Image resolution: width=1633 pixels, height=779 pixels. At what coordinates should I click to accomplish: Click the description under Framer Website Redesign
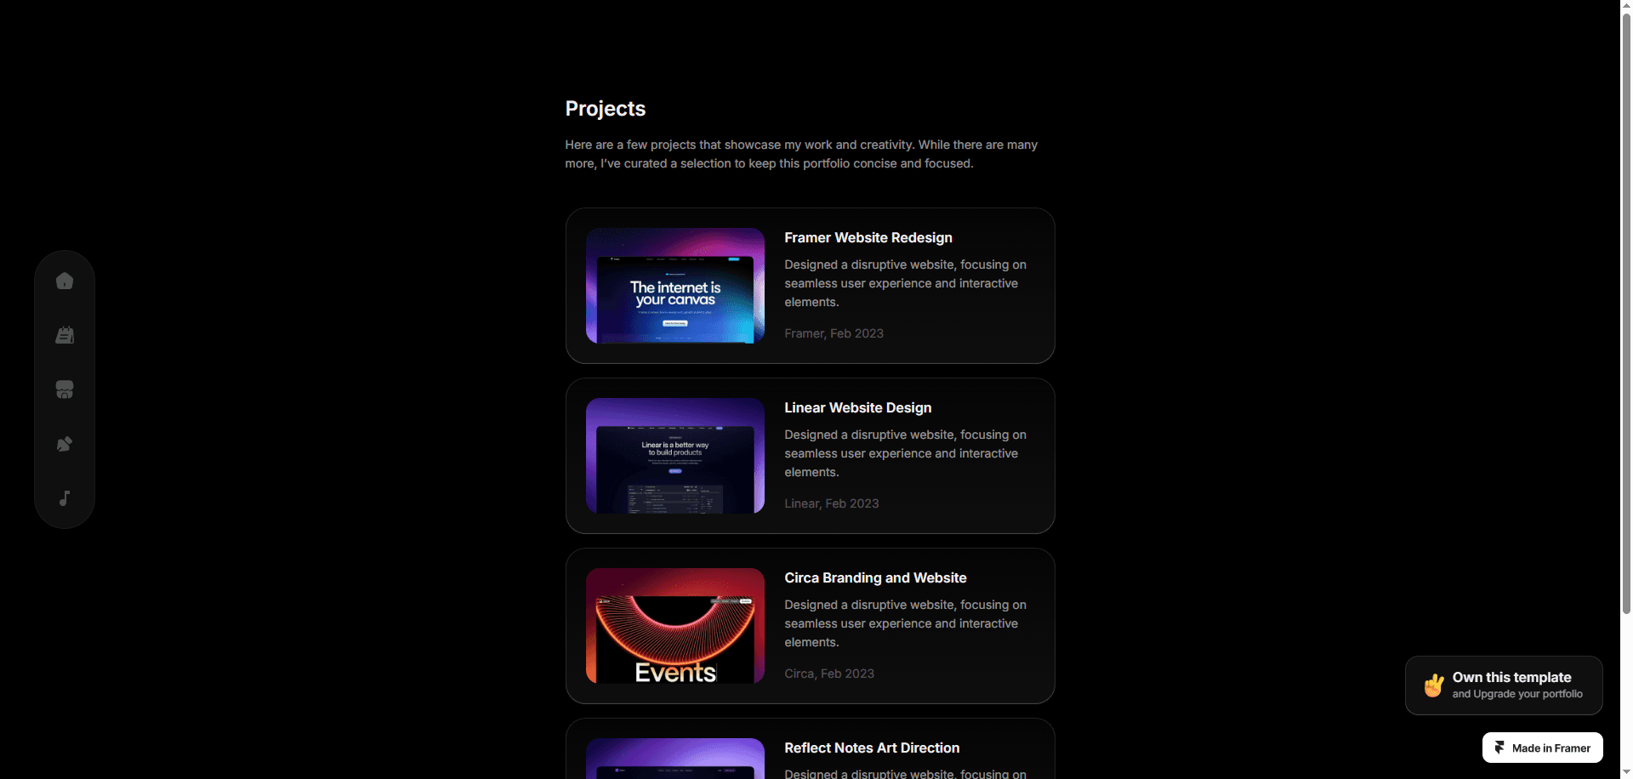click(905, 283)
